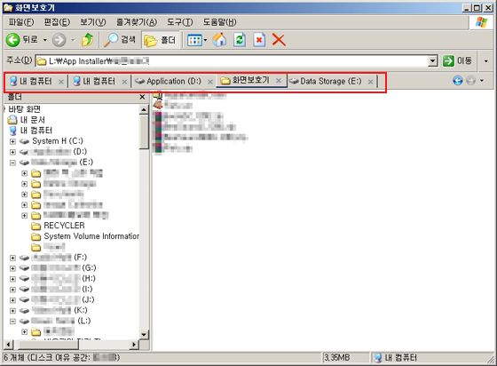Open the 파일(F) menu
The width and height of the screenshot is (497, 366).
(x=21, y=22)
